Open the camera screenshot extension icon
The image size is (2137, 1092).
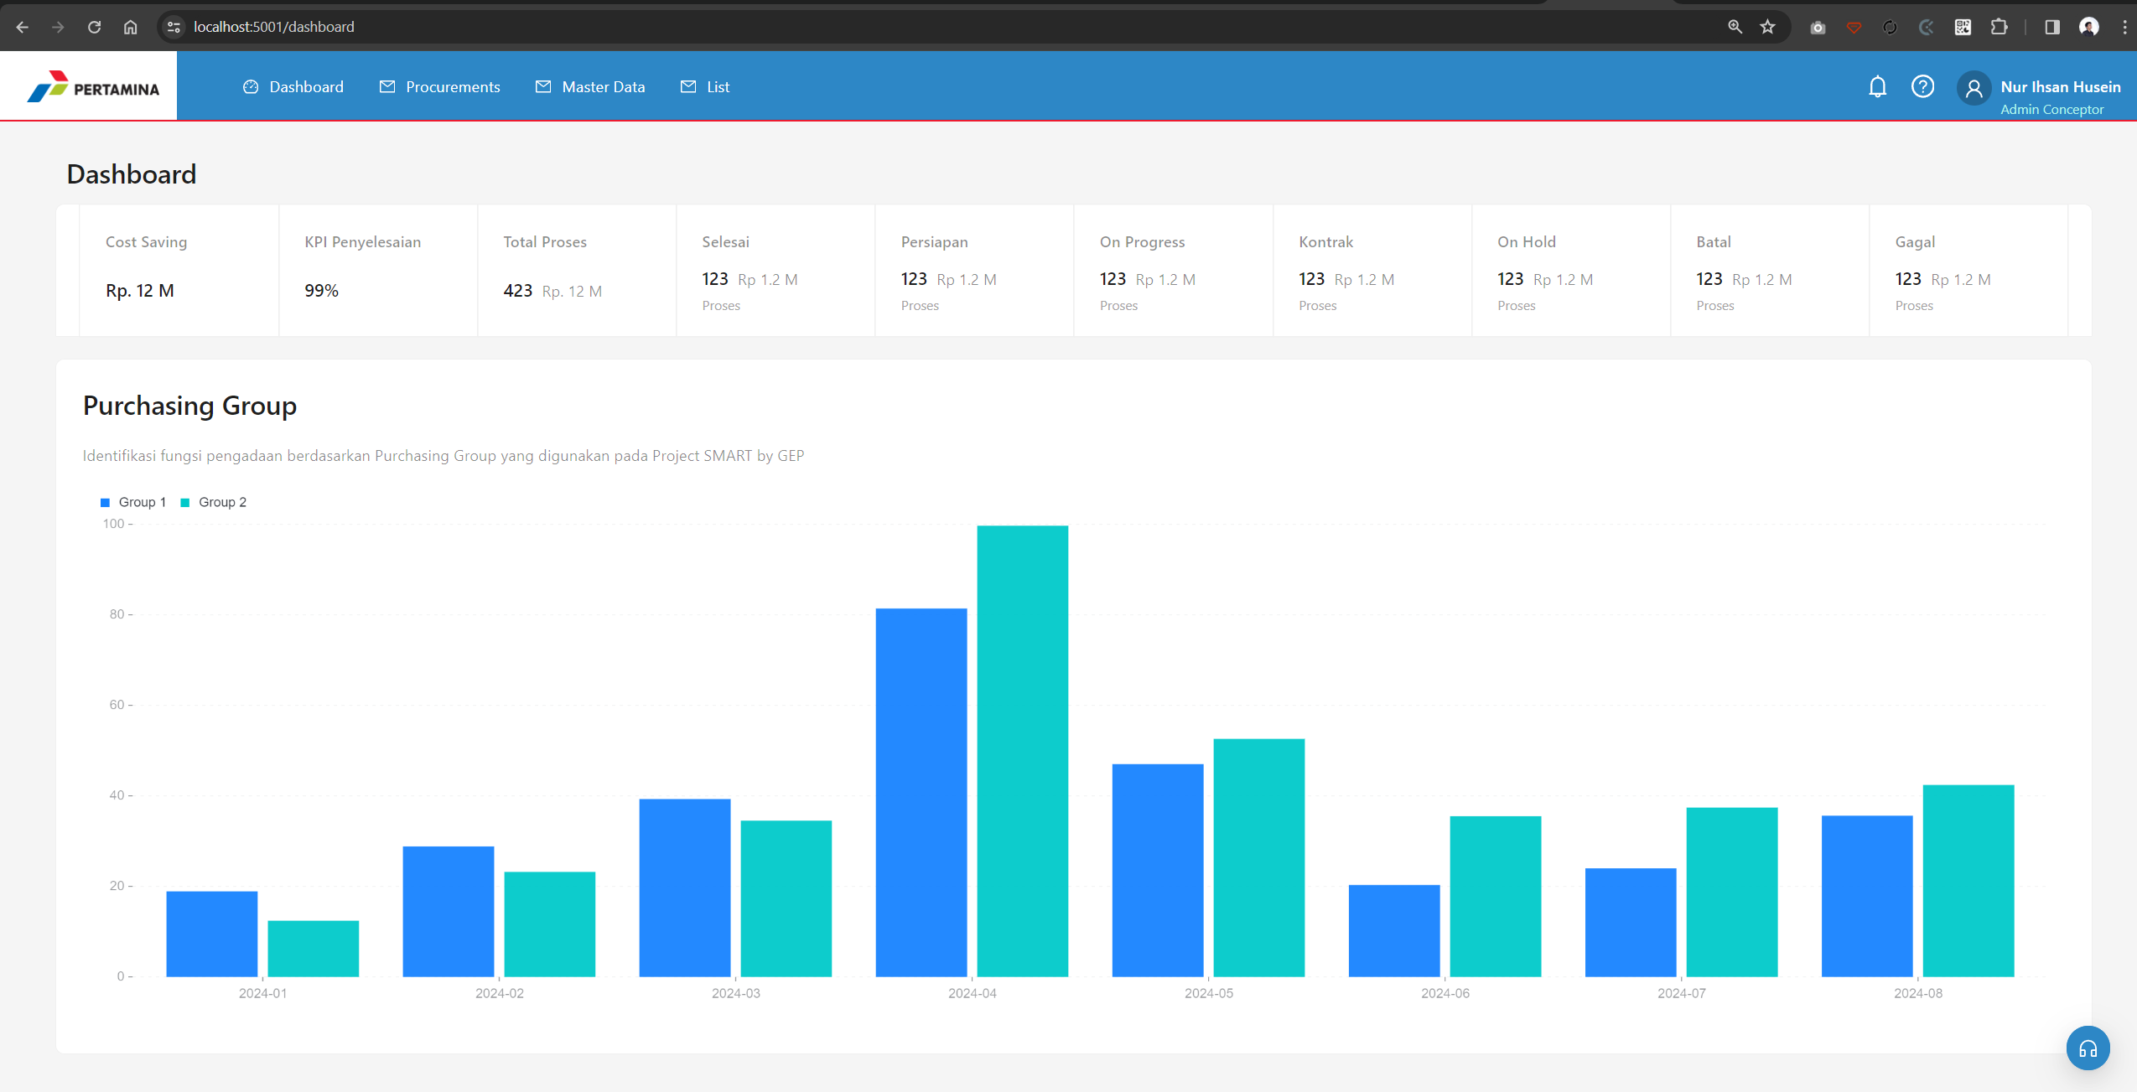(1817, 28)
